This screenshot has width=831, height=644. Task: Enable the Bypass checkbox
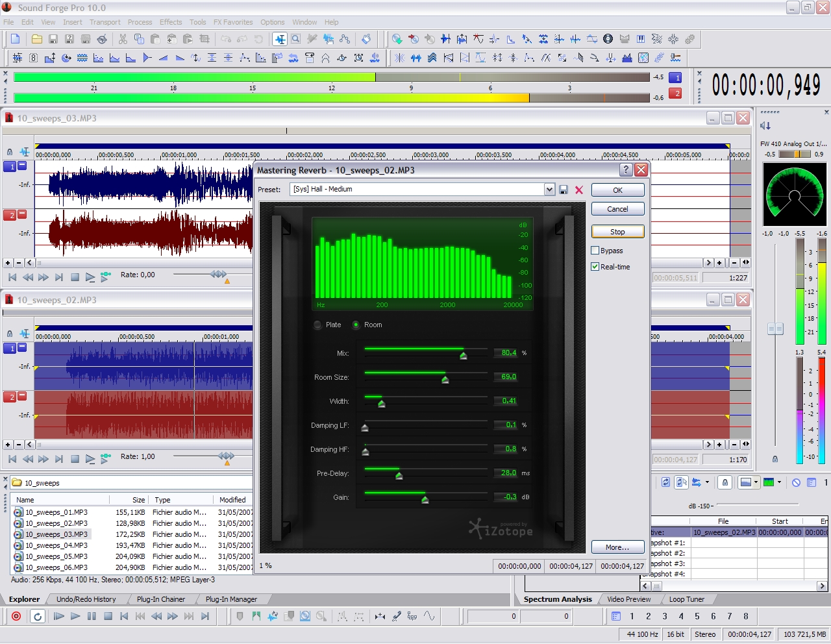tap(595, 251)
